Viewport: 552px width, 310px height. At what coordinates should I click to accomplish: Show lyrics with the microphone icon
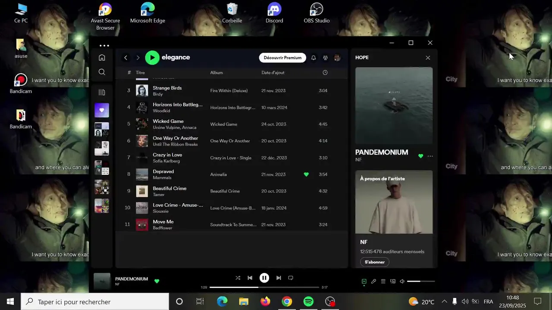tap(373, 282)
